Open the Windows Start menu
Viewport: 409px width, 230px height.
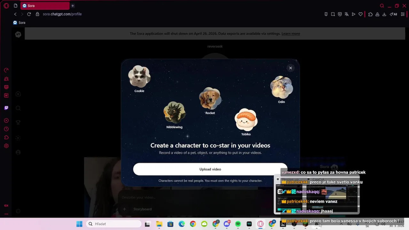(79, 224)
